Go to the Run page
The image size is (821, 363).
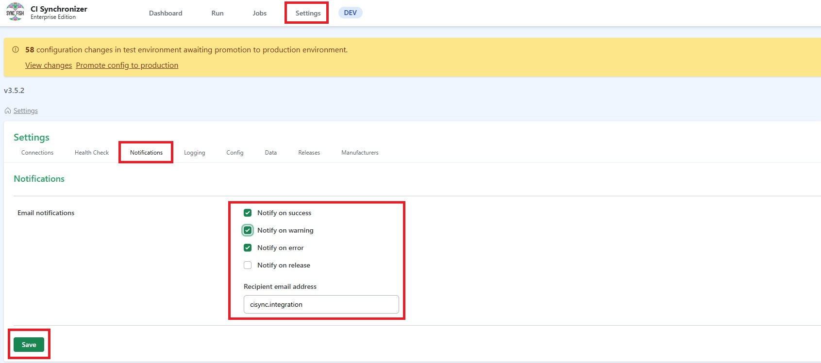[218, 13]
